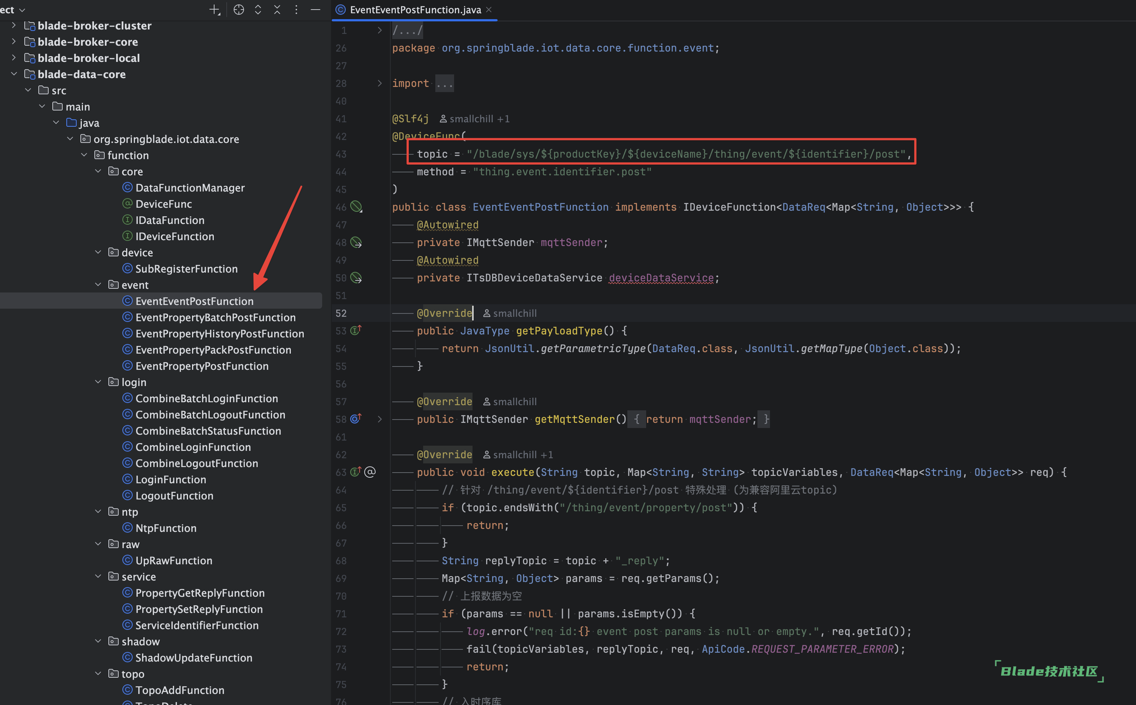Open CombineBatchStatusFunction class
This screenshot has width=1136, height=705.
click(208, 431)
